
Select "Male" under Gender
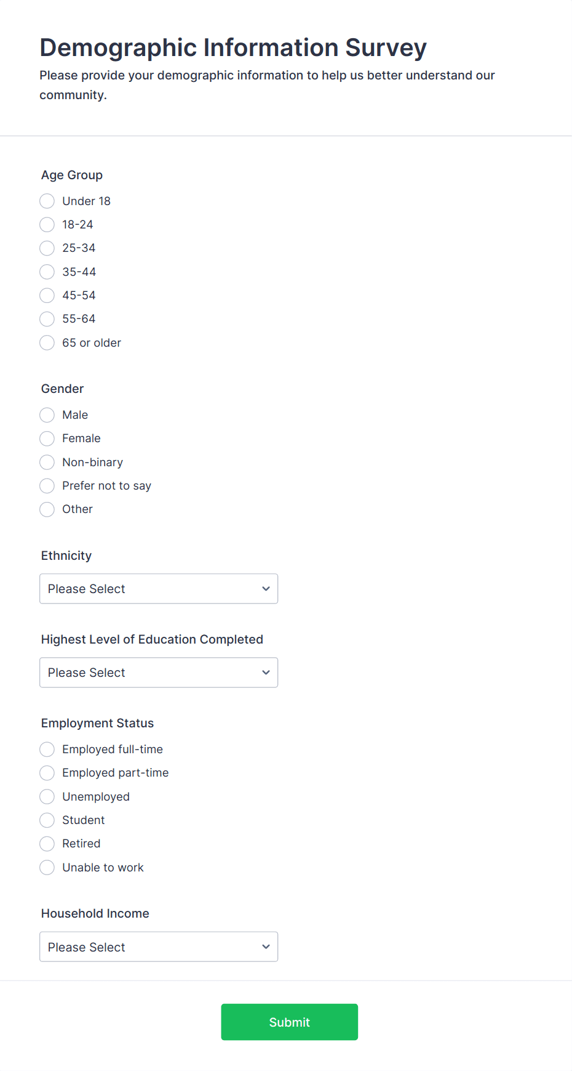click(x=47, y=414)
